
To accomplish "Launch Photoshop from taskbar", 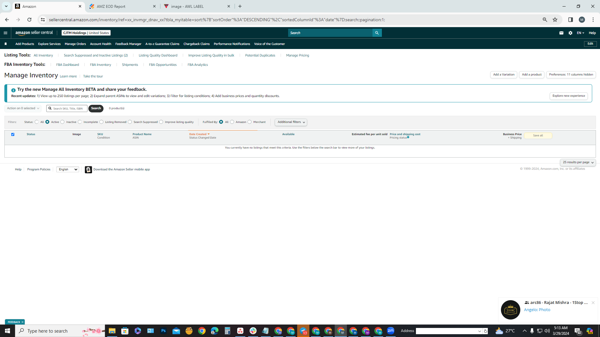I will [163, 331].
